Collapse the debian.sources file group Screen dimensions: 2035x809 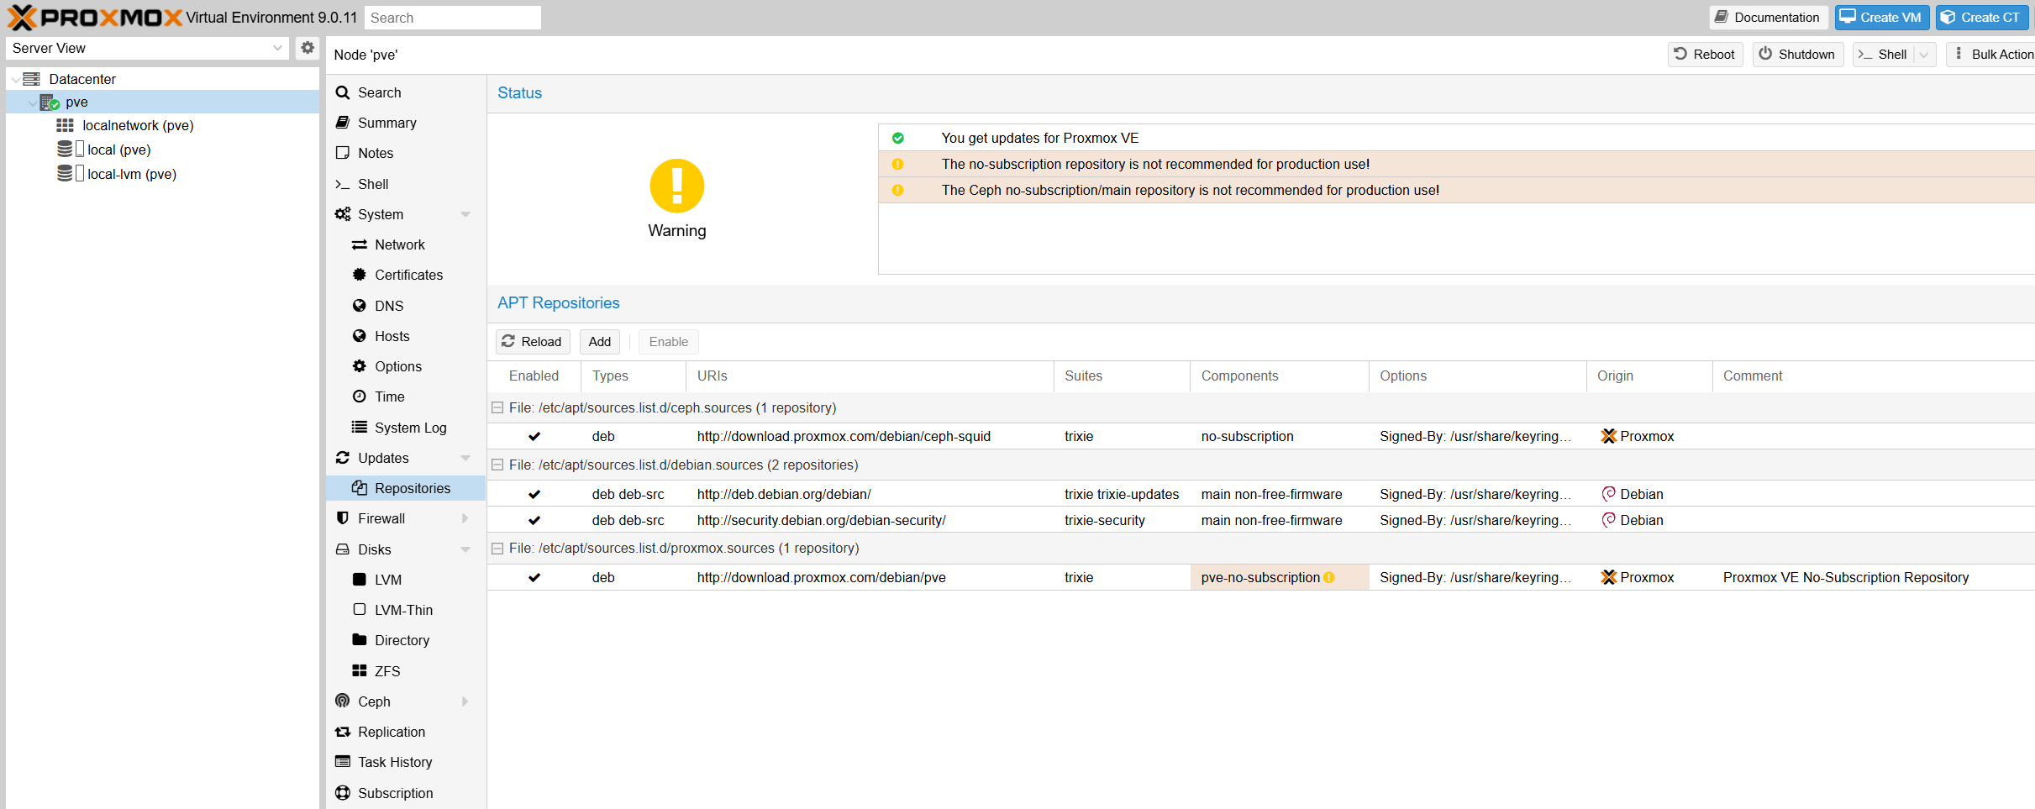[497, 465]
